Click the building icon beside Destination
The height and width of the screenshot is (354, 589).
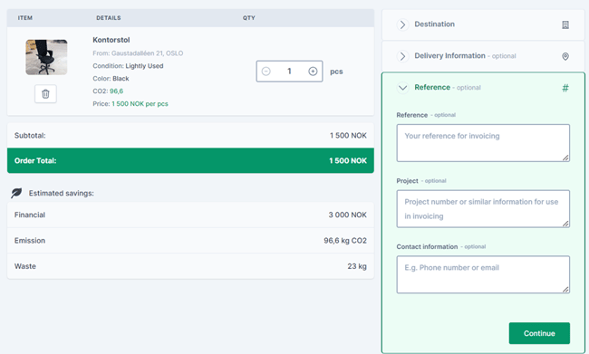[x=565, y=24]
